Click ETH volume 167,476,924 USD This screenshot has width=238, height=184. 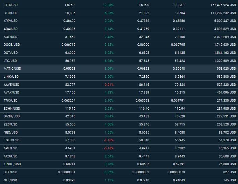223,5
